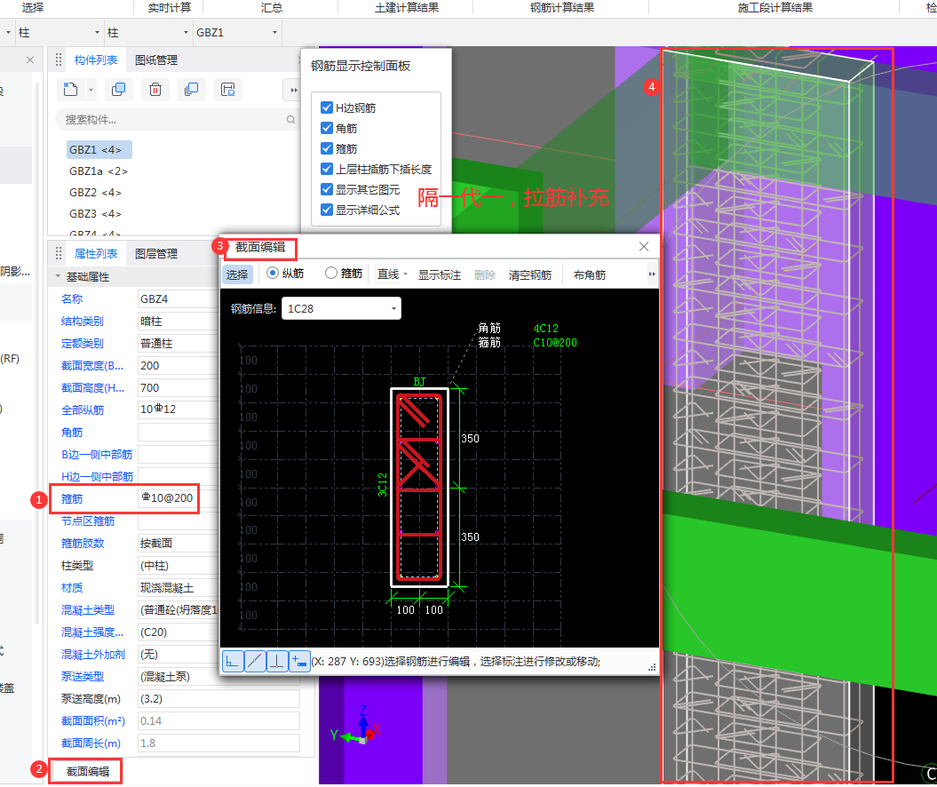Click the 搜索构件 search field

[x=176, y=120]
